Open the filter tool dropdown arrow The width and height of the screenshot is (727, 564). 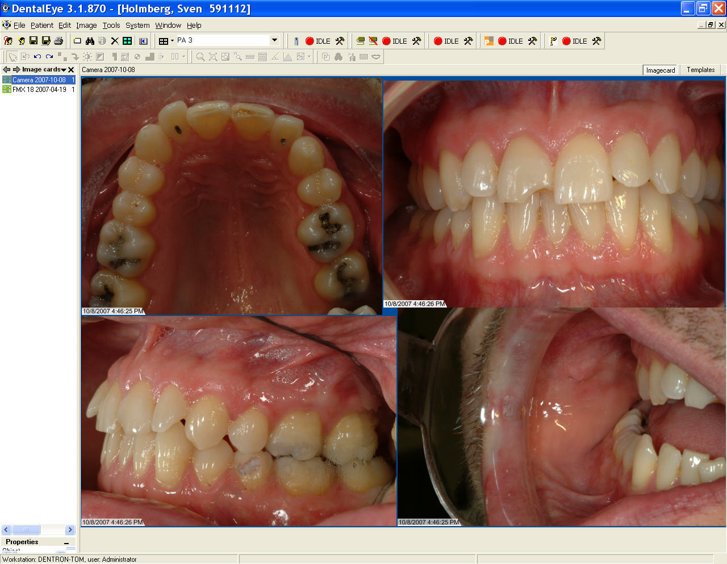point(309,57)
